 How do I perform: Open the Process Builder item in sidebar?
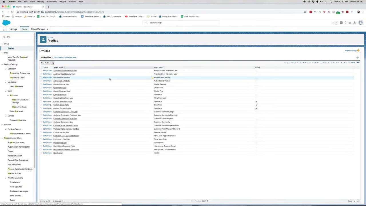[x=14, y=173]
